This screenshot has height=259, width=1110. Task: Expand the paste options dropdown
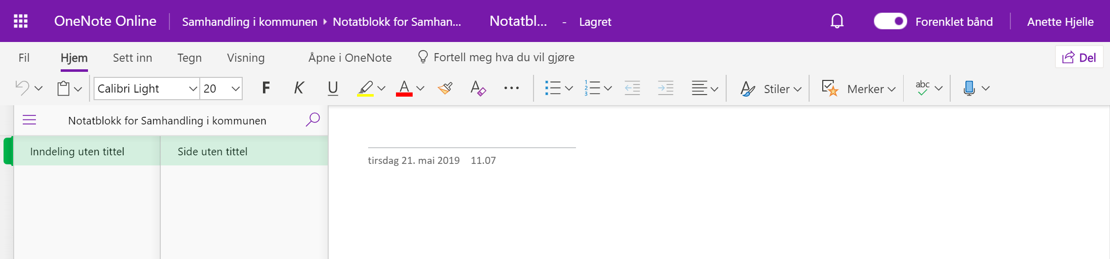point(78,89)
